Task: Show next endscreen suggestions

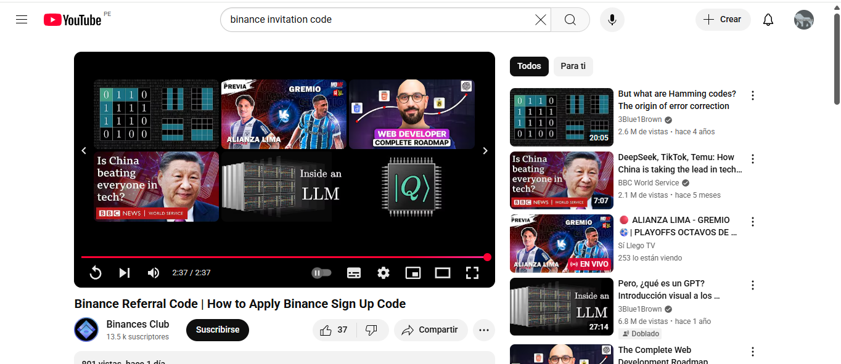Action: (485, 151)
